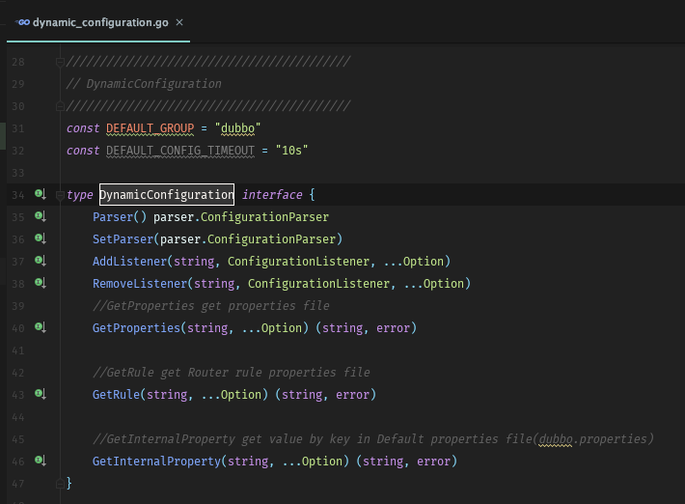Click ...Option parameter in GetRule
This screenshot has height=504, width=685.
(232, 395)
